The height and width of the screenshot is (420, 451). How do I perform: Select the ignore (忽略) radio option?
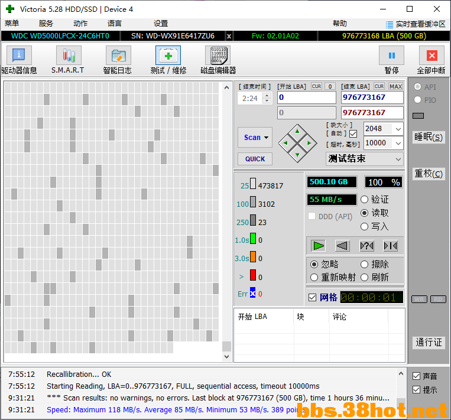coord(314,264)
